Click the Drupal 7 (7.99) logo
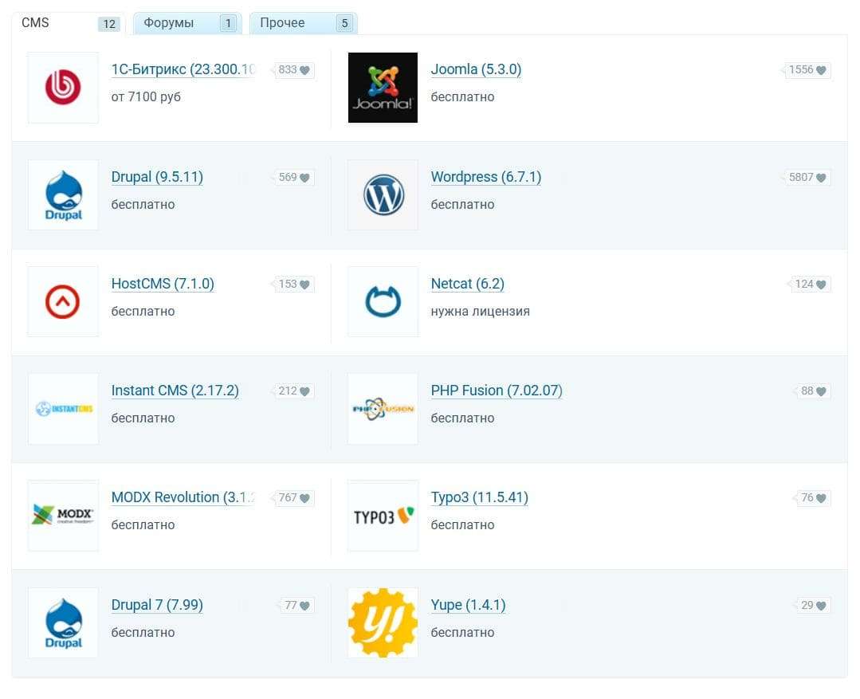 (63, 623)
